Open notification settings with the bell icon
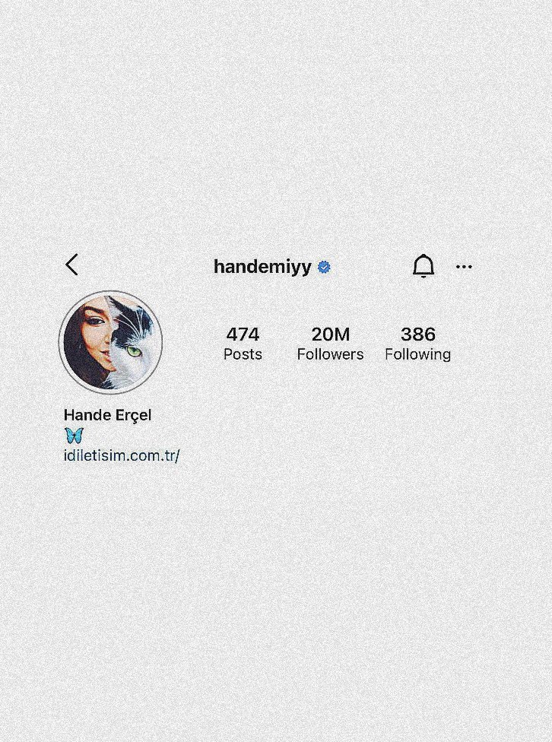552x742 pixels. [x=424, y=266]
